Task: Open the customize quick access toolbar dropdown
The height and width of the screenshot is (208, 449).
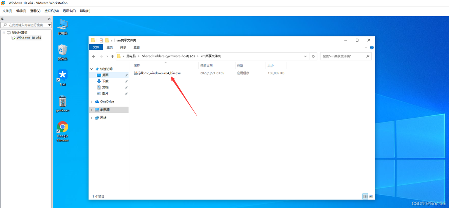Action: pos(111,40)
